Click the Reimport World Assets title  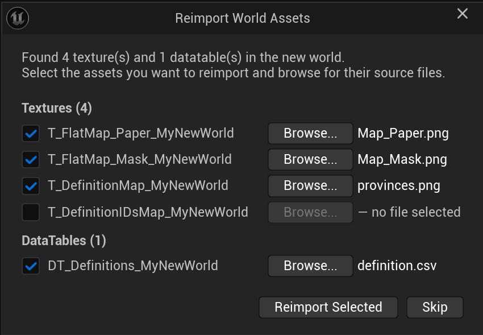click(243, 18)
